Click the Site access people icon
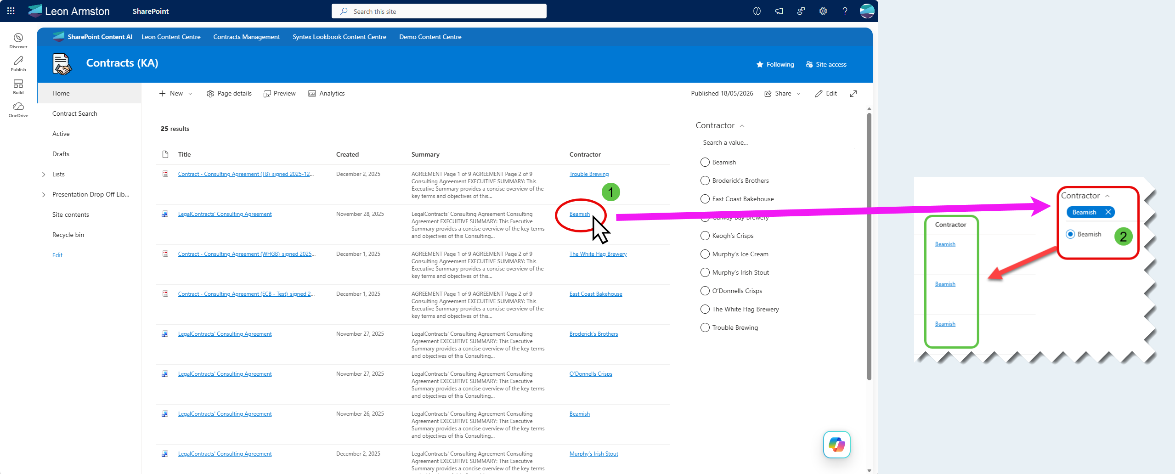The image size is (1175, 474). 809,64
